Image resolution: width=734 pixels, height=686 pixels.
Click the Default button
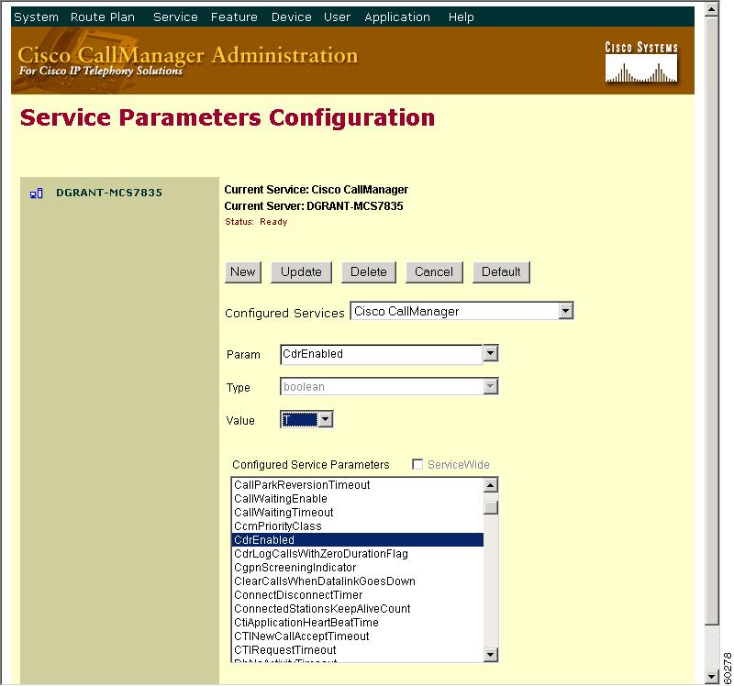tap(501, 271)
